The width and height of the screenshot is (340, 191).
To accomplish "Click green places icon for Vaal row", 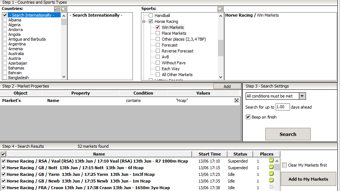I will tap(271, 160).
